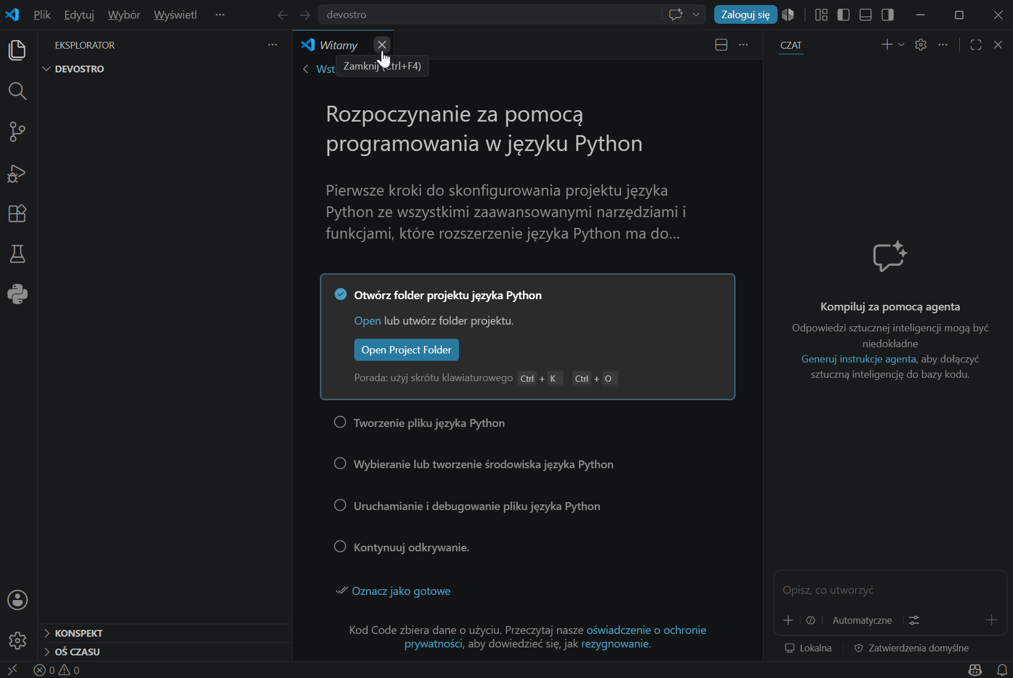Screen dimensions: 1013x678
Task: Open the Automatyczne model picker
Action: click(x=862, y=620)
